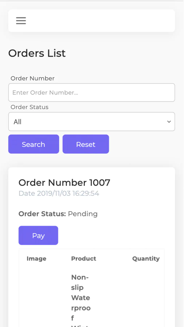This screenshot has width=184, height=327.
Task: Click the Image column header
Action: click(36, 259)
